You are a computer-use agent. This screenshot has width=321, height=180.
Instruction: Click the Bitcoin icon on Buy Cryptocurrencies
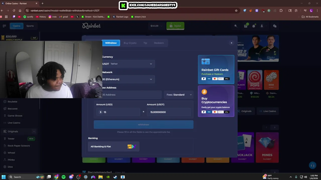pyautogui.click(x=204, y=92)
